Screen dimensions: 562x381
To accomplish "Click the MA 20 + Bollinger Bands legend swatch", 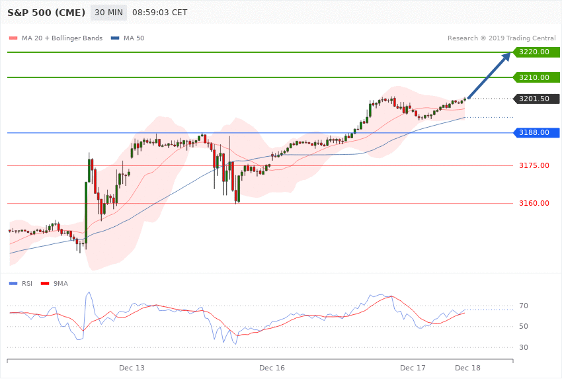I will [13, 38].
